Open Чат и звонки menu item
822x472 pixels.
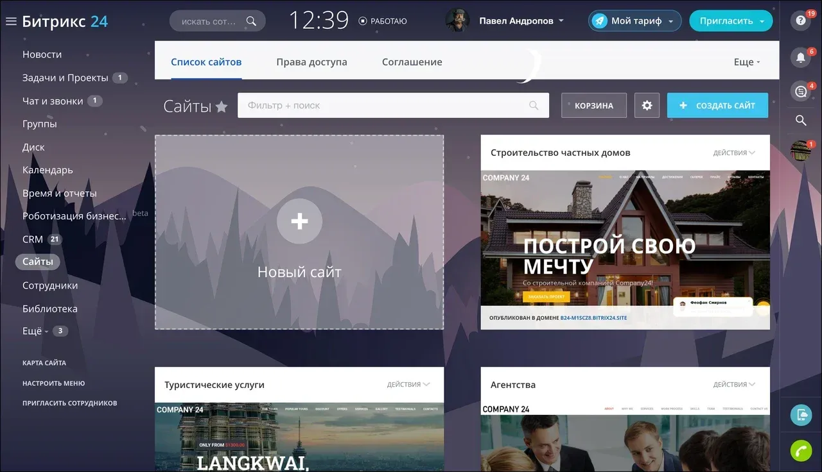click(53, 101)
